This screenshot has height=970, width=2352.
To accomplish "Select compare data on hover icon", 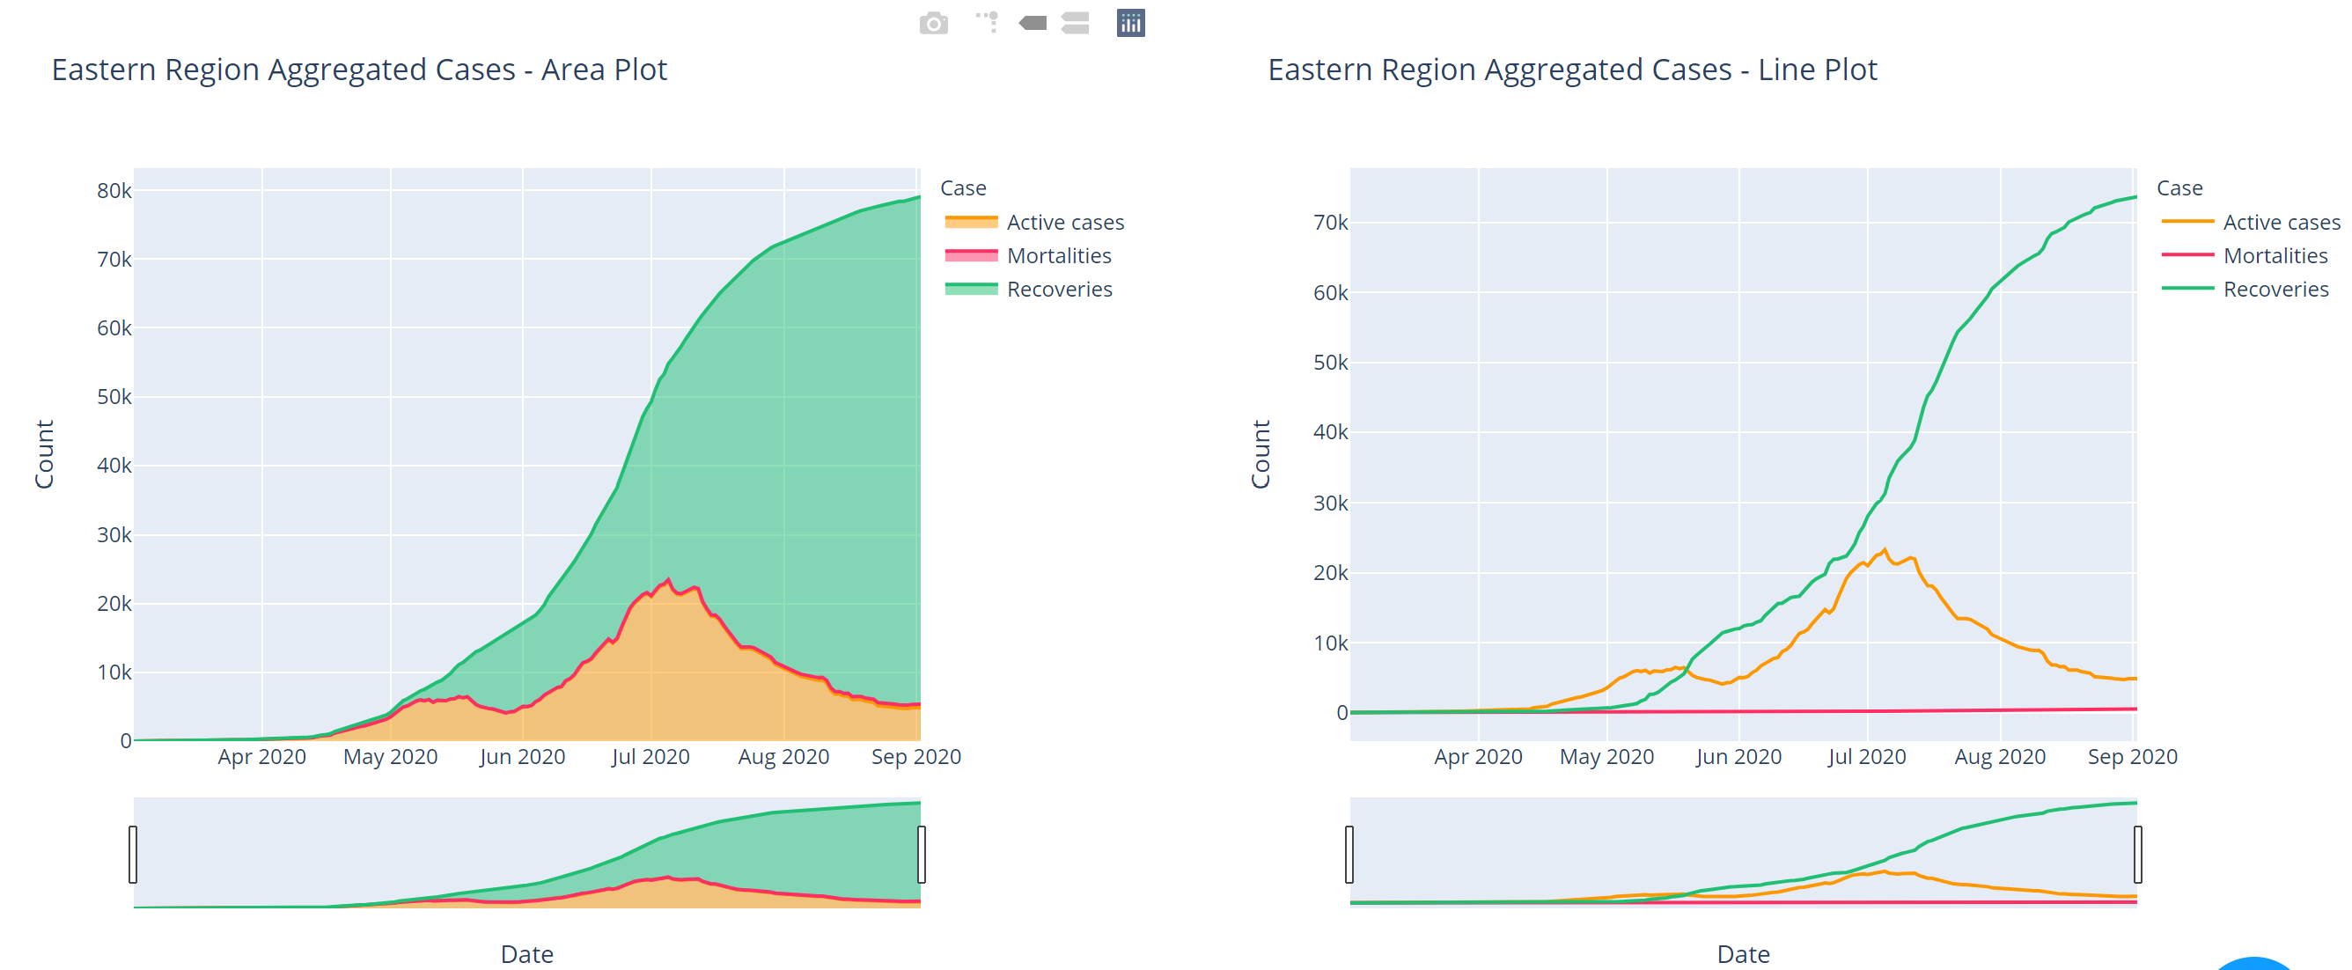I will pos(1076,23).
